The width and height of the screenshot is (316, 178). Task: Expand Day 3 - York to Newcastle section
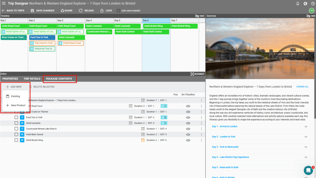click(306, 147)
